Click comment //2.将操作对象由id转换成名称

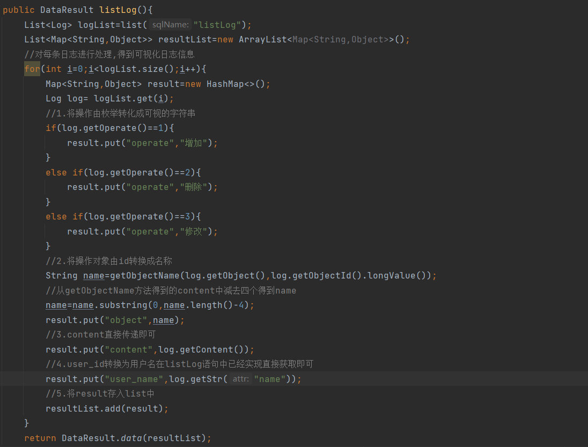109,261
